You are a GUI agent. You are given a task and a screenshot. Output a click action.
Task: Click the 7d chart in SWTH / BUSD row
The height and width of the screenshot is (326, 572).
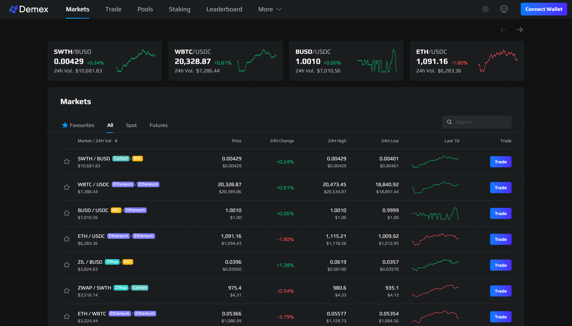click(x=435, y=162)
